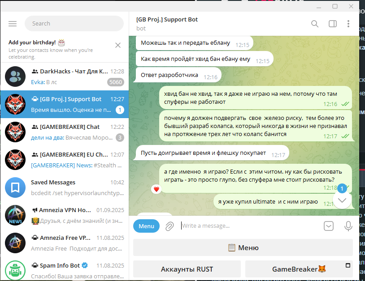Click the message starting 'почему я должен подвергать'
365x281 pixels.
(255, 126)
